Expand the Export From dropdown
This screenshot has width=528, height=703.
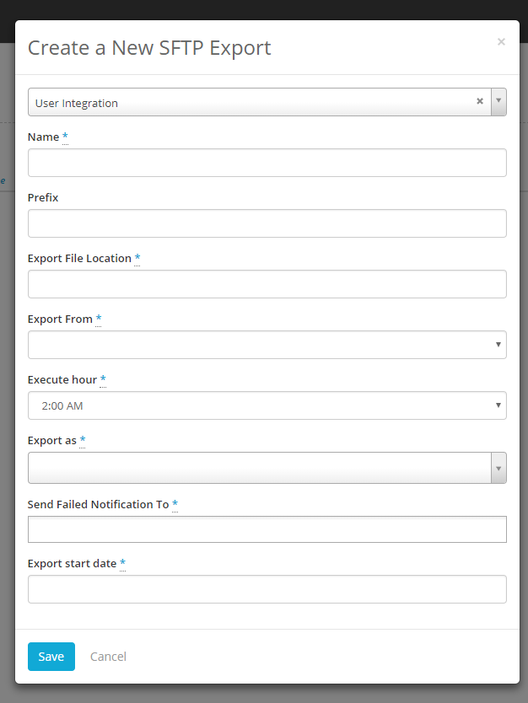[x=267, y=345]
